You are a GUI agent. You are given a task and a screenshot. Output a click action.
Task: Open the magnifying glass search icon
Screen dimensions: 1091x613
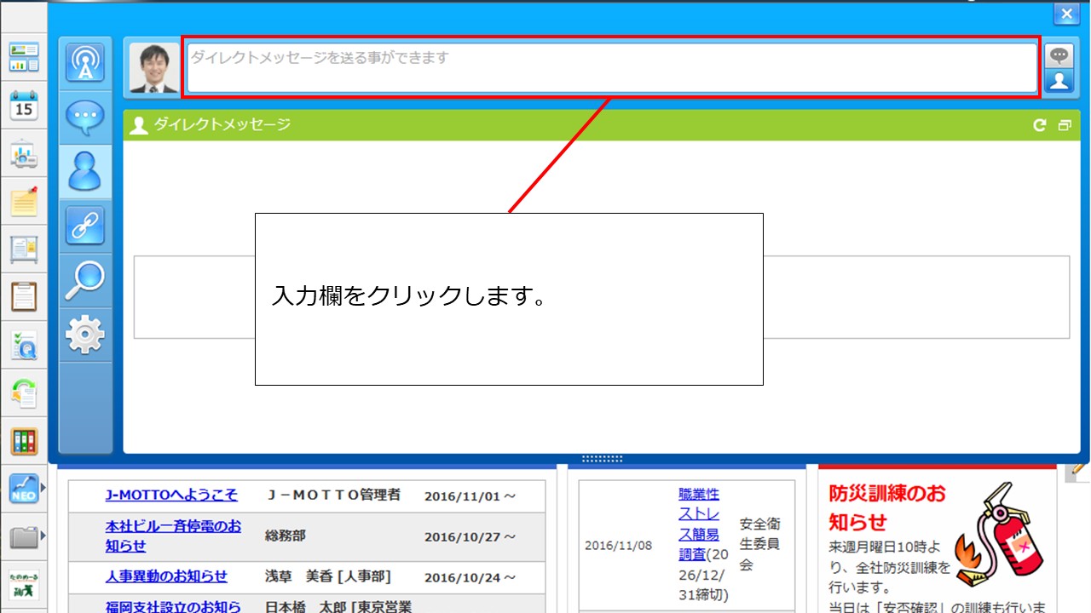[x=85, y=280]
